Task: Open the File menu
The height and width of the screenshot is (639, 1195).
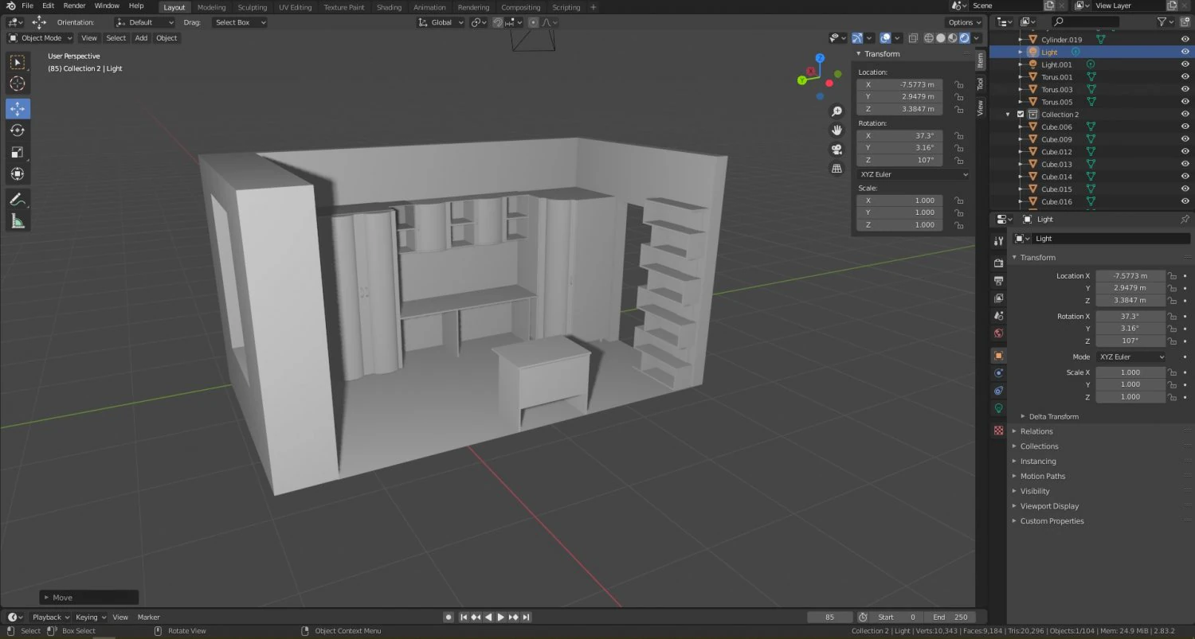Action: coord(27,6)
